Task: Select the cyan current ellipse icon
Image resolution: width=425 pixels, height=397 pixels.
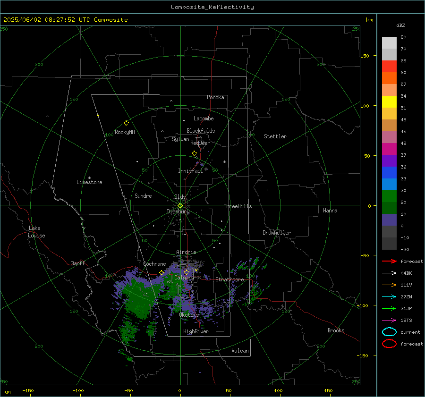Action: (x=389, y=332)
